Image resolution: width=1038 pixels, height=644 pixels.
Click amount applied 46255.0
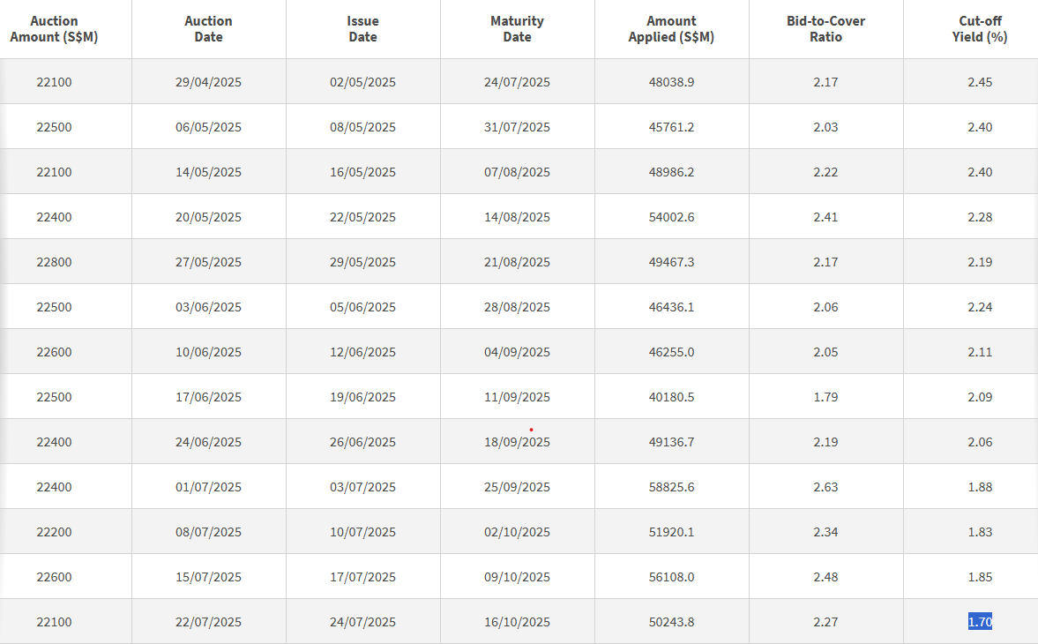[x=671, y=352]
